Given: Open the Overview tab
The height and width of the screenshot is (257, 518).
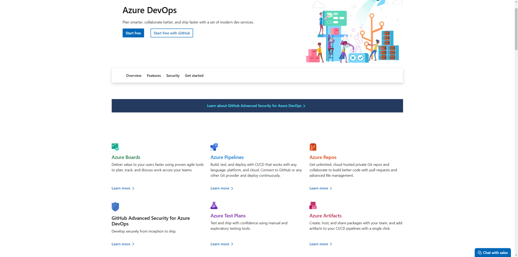Looking at the screenshot, I should [134, 76].
